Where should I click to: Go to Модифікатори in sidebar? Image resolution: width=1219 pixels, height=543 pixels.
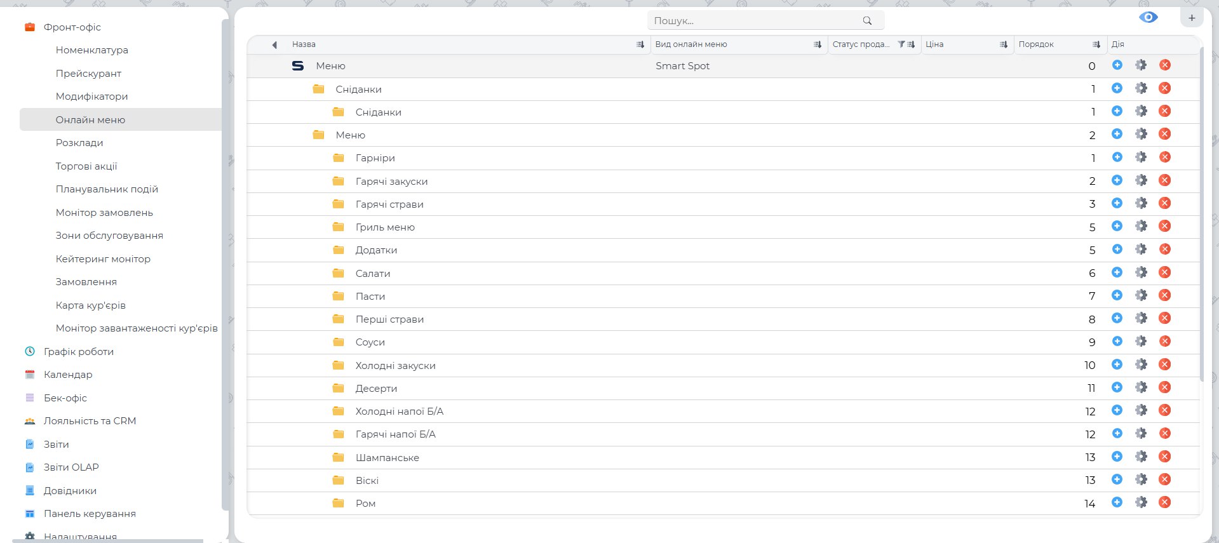(91, 97)
